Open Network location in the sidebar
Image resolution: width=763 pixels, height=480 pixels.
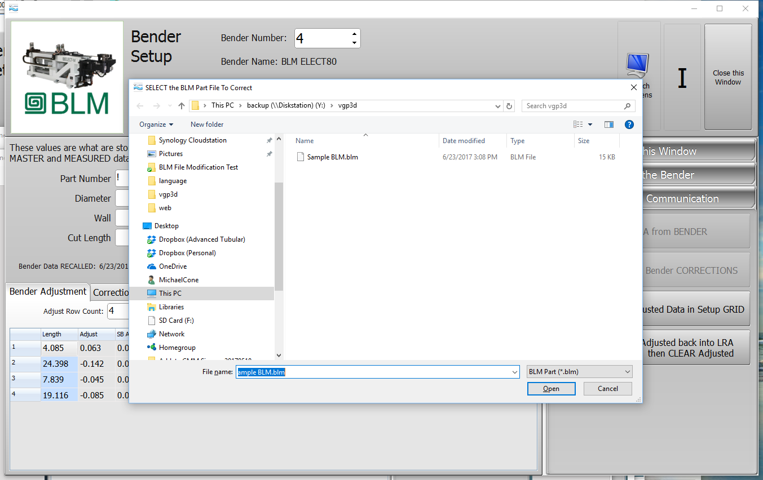point(171,334)
